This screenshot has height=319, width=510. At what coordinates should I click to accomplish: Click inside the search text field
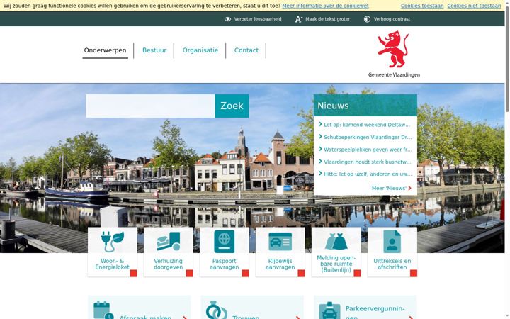tap(150, 106)
